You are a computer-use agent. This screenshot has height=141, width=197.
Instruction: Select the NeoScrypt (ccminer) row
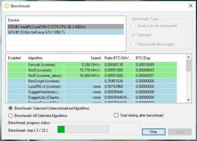(x=92, y=81)
